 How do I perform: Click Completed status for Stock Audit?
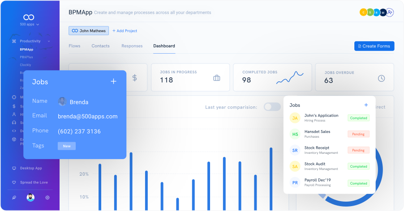coord(358,167)
